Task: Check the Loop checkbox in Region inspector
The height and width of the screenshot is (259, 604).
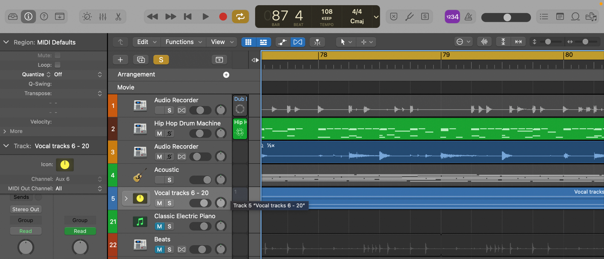Action: [x=58, y=65]
